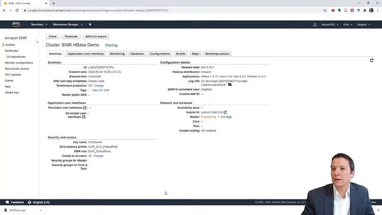Expand the Resource Groups menu
The width and height of the screenshot is (382, 215).
pyautogui.click(x=67, y=24)
